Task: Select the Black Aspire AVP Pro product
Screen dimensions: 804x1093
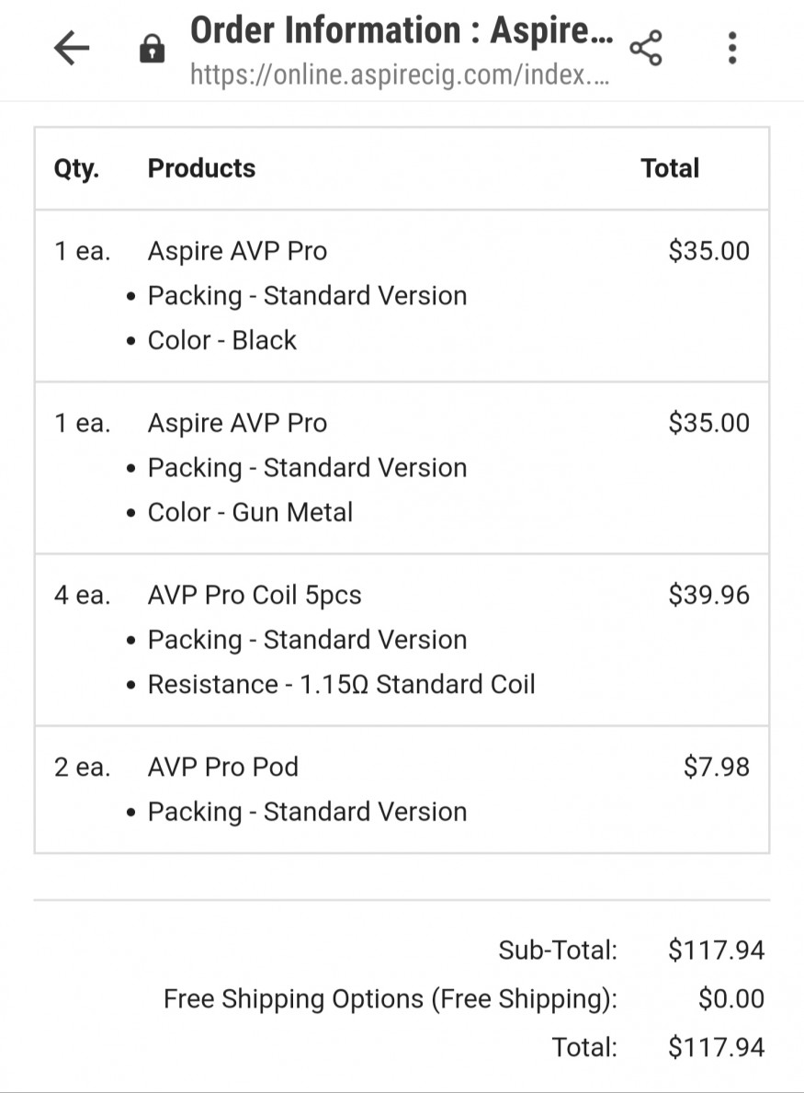Action: [x=237, y=251]
